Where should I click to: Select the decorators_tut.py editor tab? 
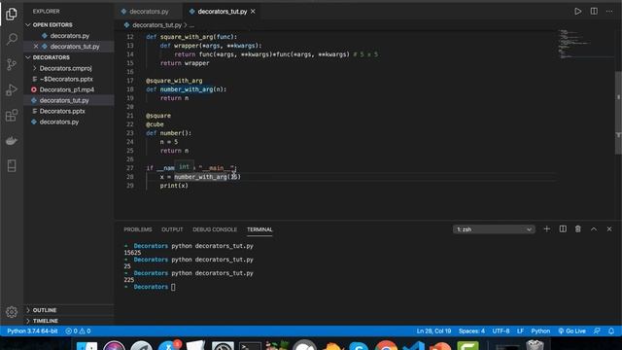click(223, 12)
